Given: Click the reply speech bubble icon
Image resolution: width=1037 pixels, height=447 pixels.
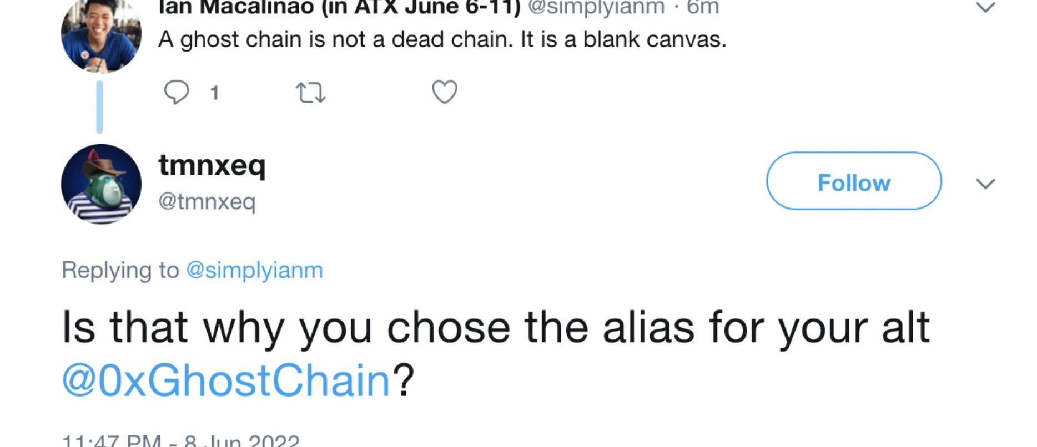Looking at the screenshot, I should (177, 92).
